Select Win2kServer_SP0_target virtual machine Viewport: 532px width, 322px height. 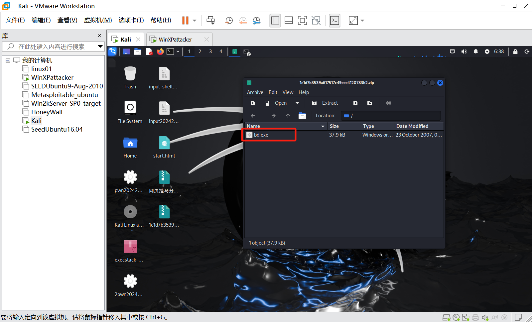point(66,103)
